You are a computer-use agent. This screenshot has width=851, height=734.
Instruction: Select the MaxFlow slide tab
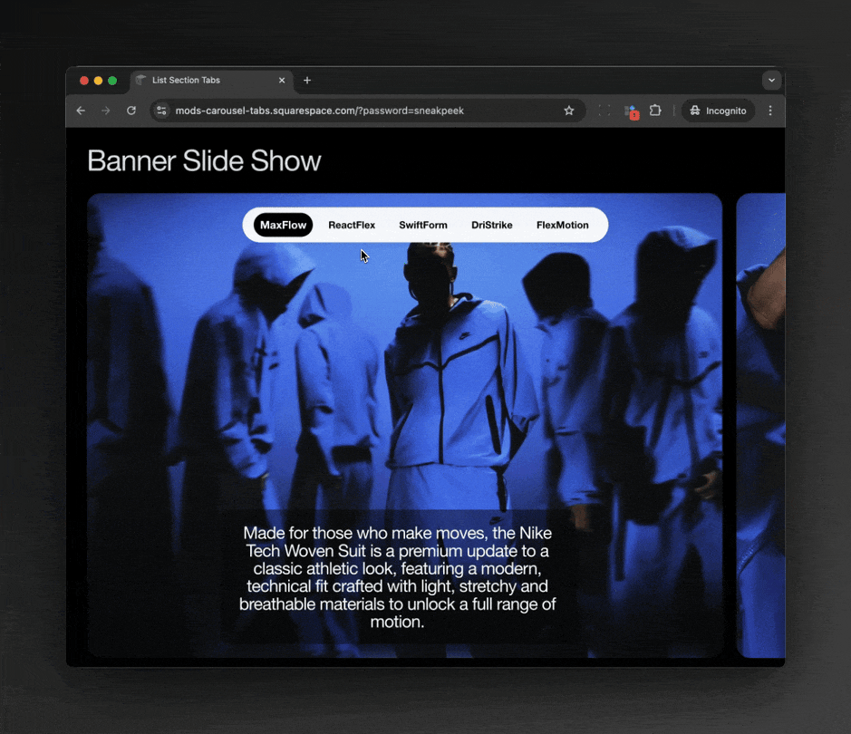[x=283, y=225]
